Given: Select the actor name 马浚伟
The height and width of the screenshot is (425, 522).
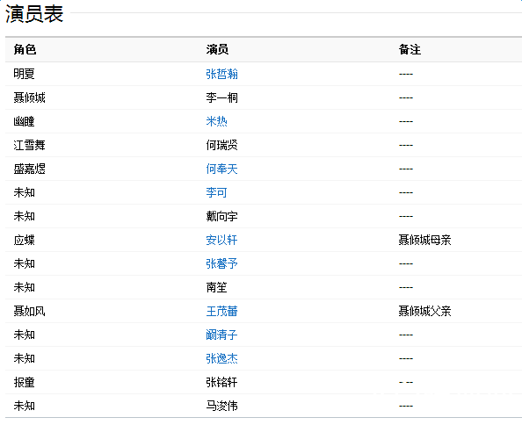Looking at the screenshot, I should pyautogui.click(x=221, y=406).
